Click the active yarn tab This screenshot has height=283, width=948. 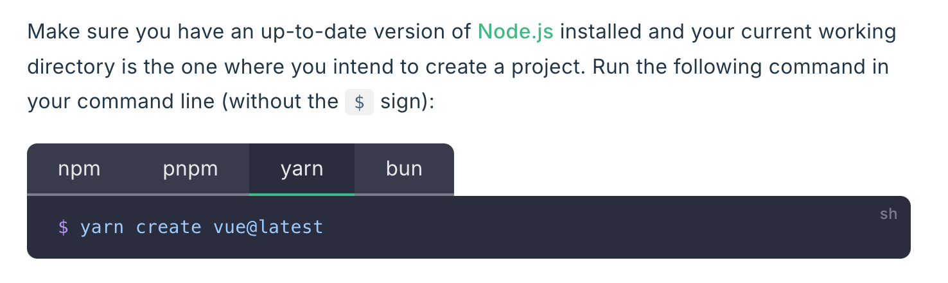(302, 169)
